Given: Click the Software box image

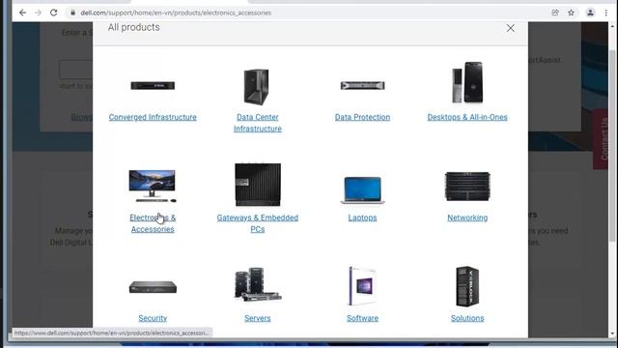Looking at the screenshot, I should click(363, 286).
